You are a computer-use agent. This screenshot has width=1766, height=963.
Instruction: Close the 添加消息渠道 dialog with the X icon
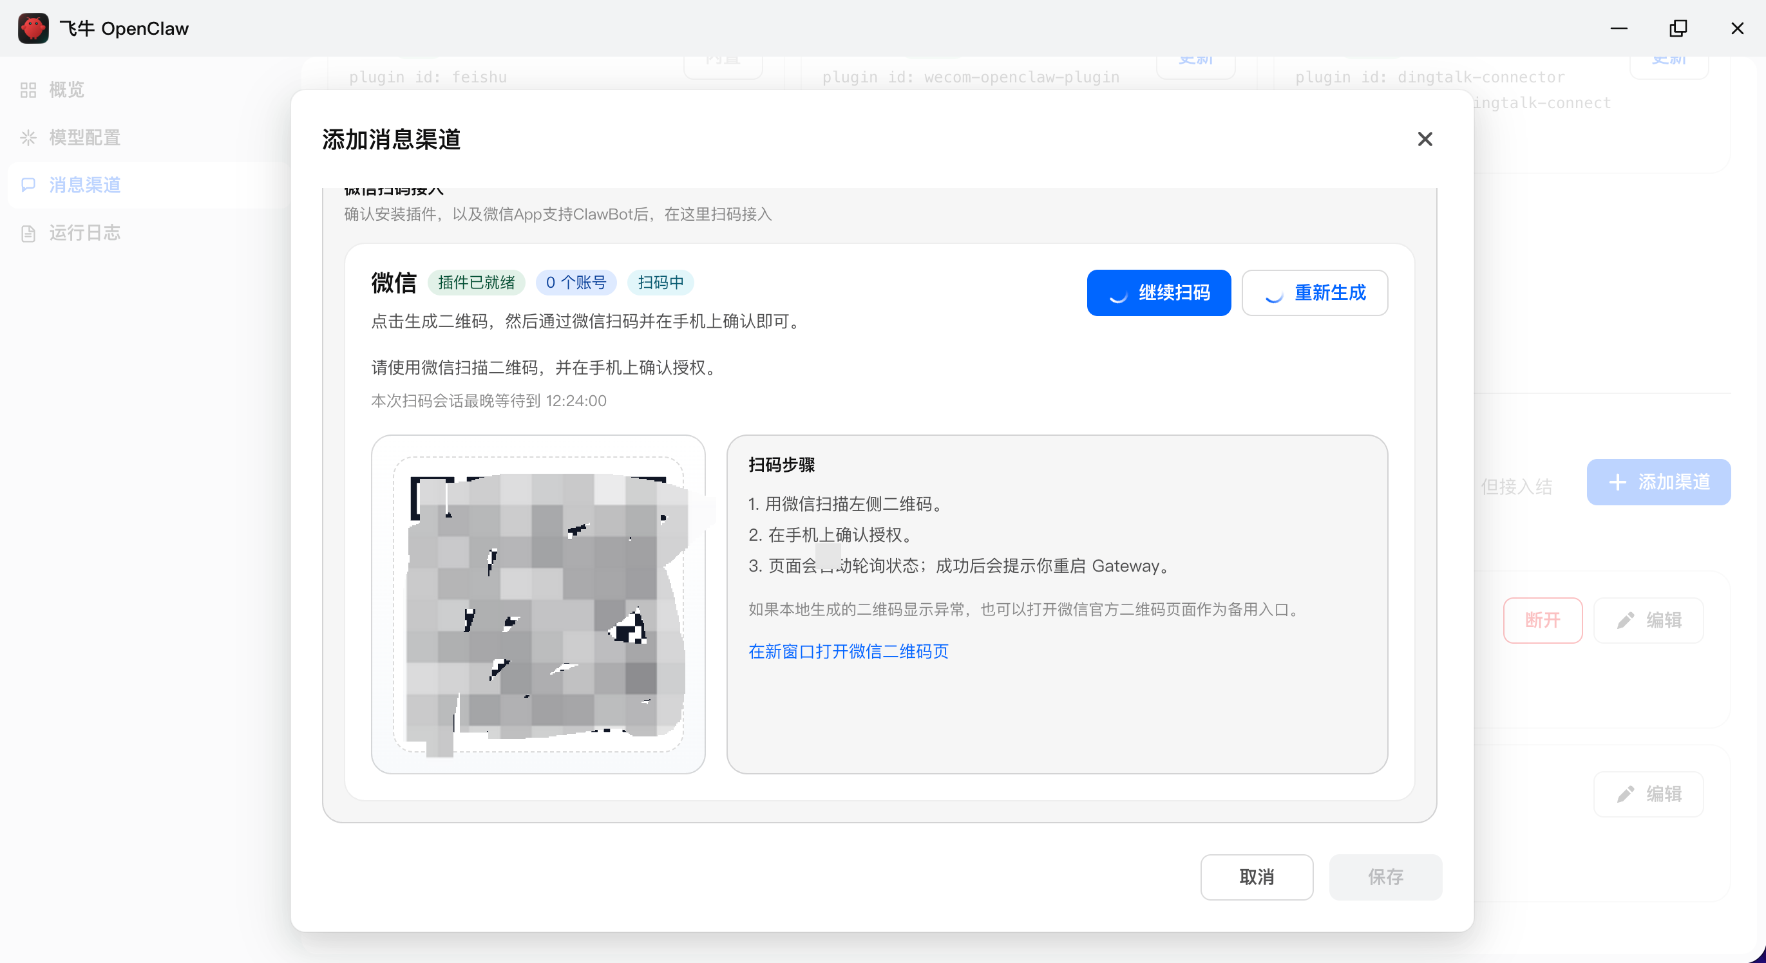tap(1425, 139)
